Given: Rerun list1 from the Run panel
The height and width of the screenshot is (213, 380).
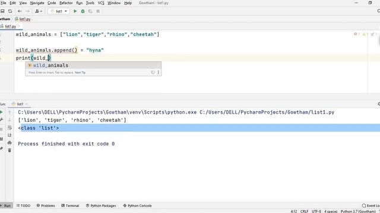Looking at the screenshot, I should [1, 112].
